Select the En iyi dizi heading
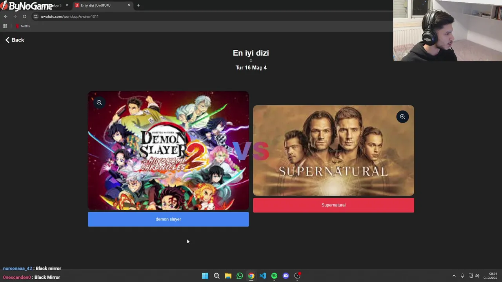 (251, 53)
